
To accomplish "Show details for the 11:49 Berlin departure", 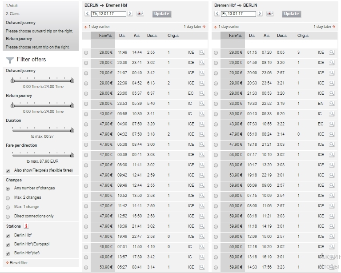I will coord(202,52).
